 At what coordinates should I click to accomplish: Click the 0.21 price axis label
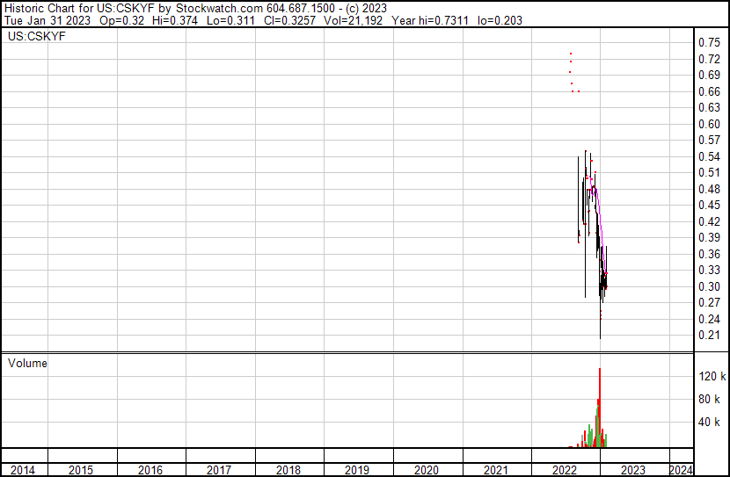point(709,335)
